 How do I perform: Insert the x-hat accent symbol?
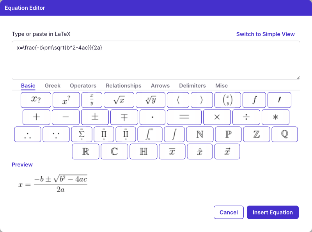200,151
